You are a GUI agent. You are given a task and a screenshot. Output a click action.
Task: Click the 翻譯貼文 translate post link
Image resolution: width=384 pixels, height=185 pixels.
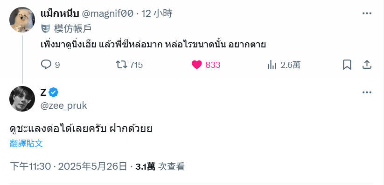tap(26, 144)
